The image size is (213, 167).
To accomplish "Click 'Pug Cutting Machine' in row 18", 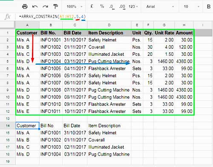I will [x=109, y=154].
